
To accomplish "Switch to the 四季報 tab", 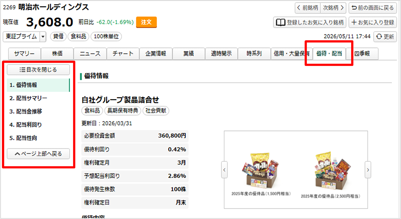I will coord(362,54).
